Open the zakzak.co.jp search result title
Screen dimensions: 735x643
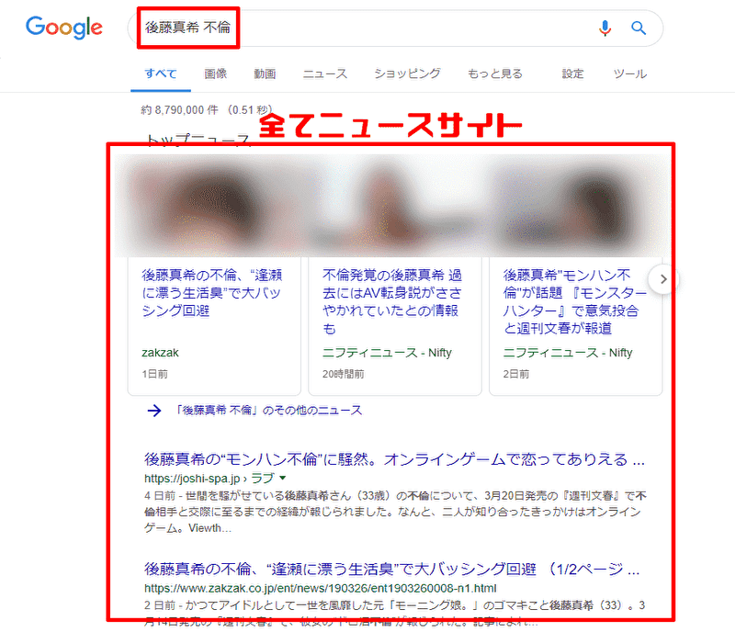(392, 569)
